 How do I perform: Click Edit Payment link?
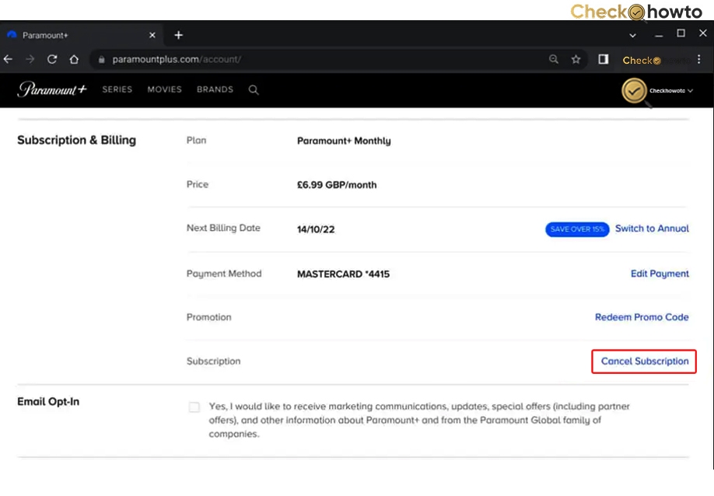click(x=660, y=274)
